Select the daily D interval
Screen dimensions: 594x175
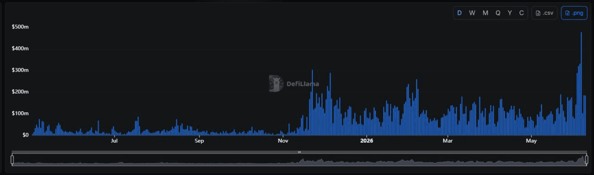click(x=459, y=13)
